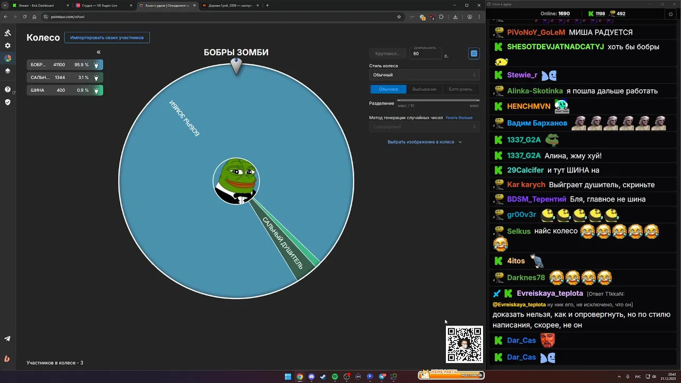Click username SHESOTDEVJATNADCATYJ in chat

click(x=555, y=47)
